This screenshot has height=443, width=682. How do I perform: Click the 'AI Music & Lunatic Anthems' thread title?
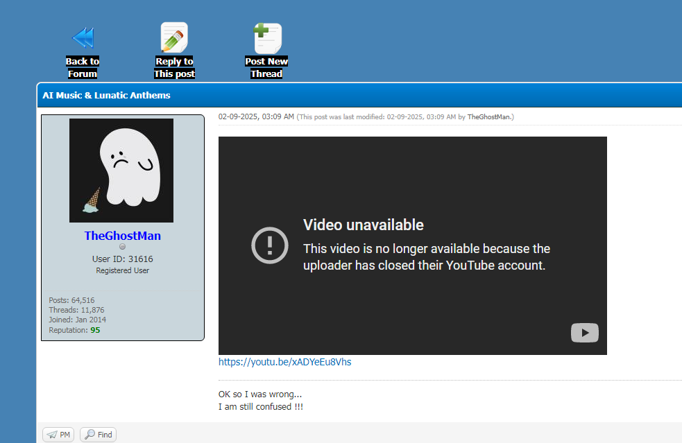coord(106,95)
